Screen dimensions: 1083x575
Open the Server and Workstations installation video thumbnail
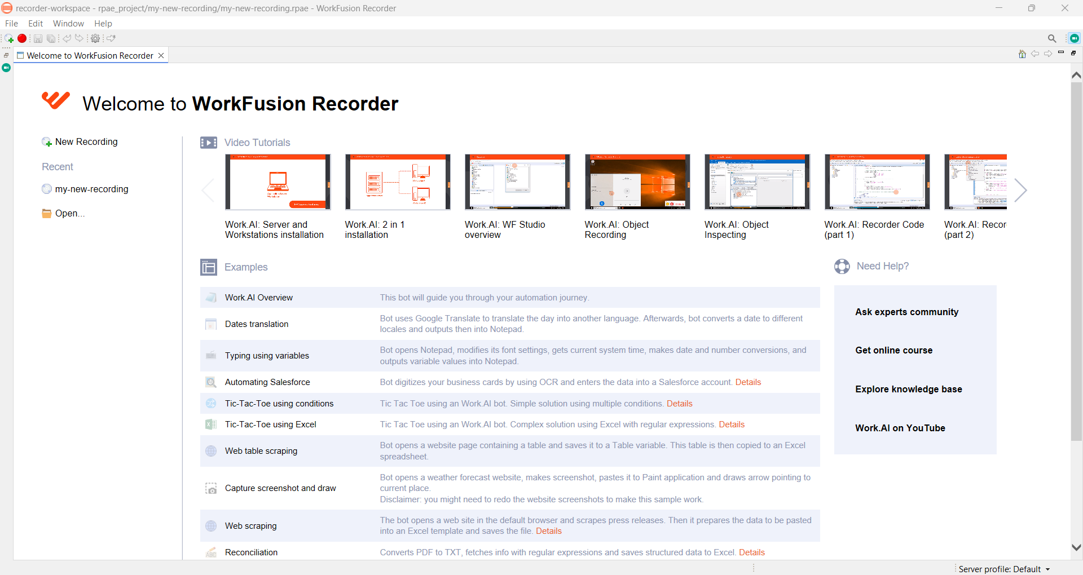[278, 182]
